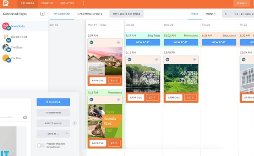Open menu icon on Tuesday 2:11 PM post
Image resolution: width=254 pixels, height=156 pixels.
(157, 59)
